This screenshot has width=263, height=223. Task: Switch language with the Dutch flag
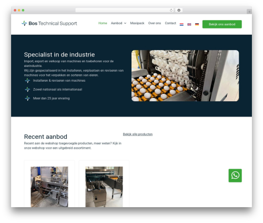click(181, 24)
